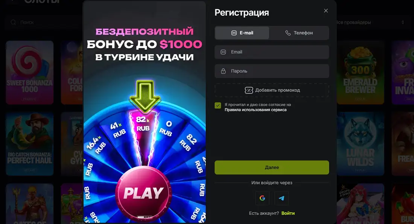
Task: Sign in with the Telegram icon
Action: 282,198
